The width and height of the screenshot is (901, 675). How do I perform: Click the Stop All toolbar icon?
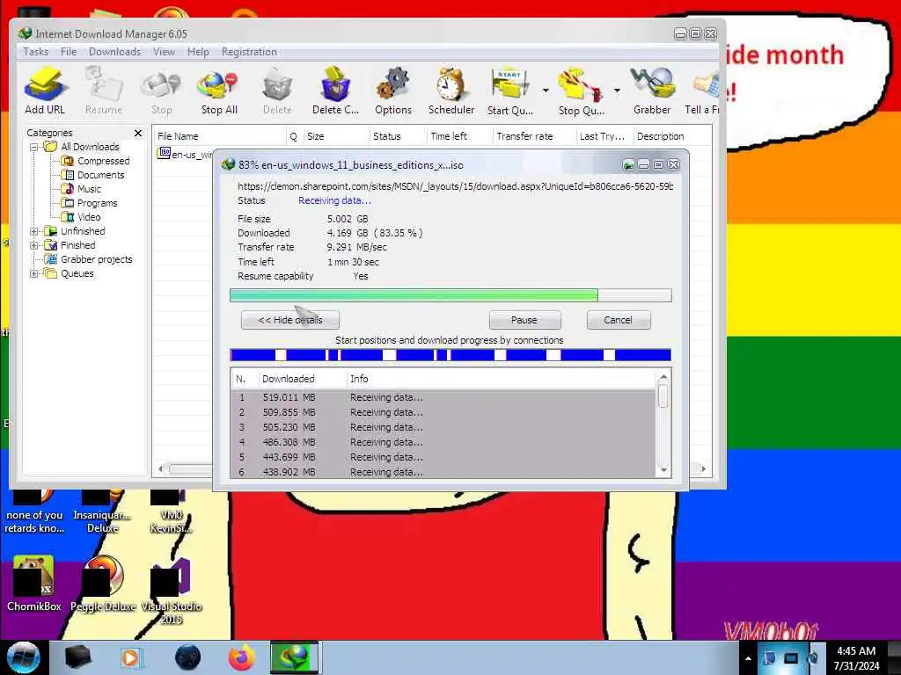(x=219, y=91)
